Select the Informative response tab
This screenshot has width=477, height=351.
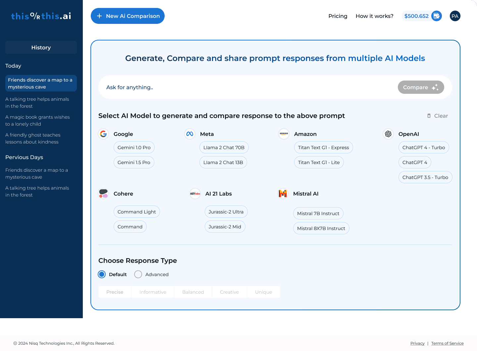pyautogui.click(x=153, y=292)
